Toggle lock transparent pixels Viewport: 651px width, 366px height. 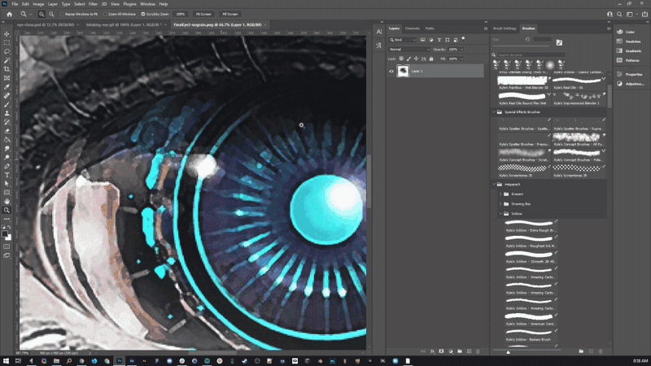point(401,59)
